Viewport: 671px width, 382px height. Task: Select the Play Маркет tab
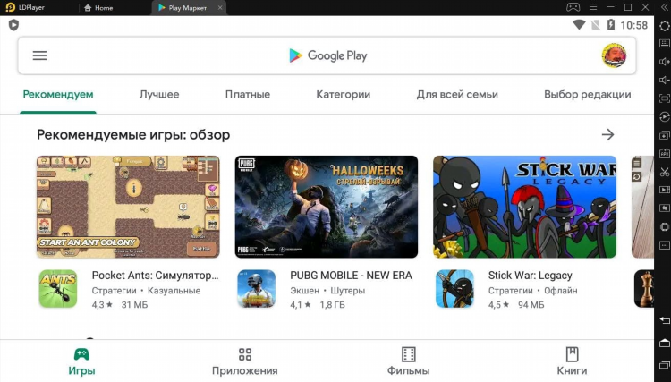pos(187,8)
